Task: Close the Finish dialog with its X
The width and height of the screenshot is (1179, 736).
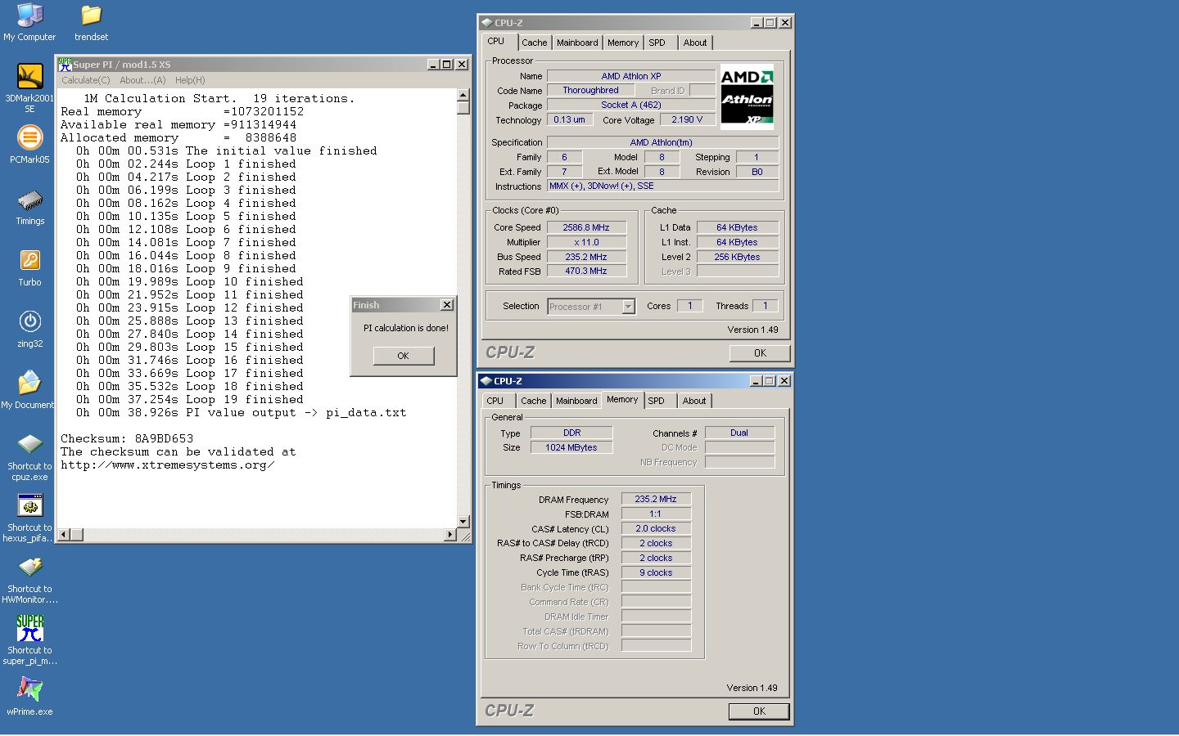Action: (446, 305)
